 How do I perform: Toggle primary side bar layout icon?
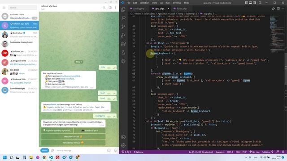click(x=247, y=3)
